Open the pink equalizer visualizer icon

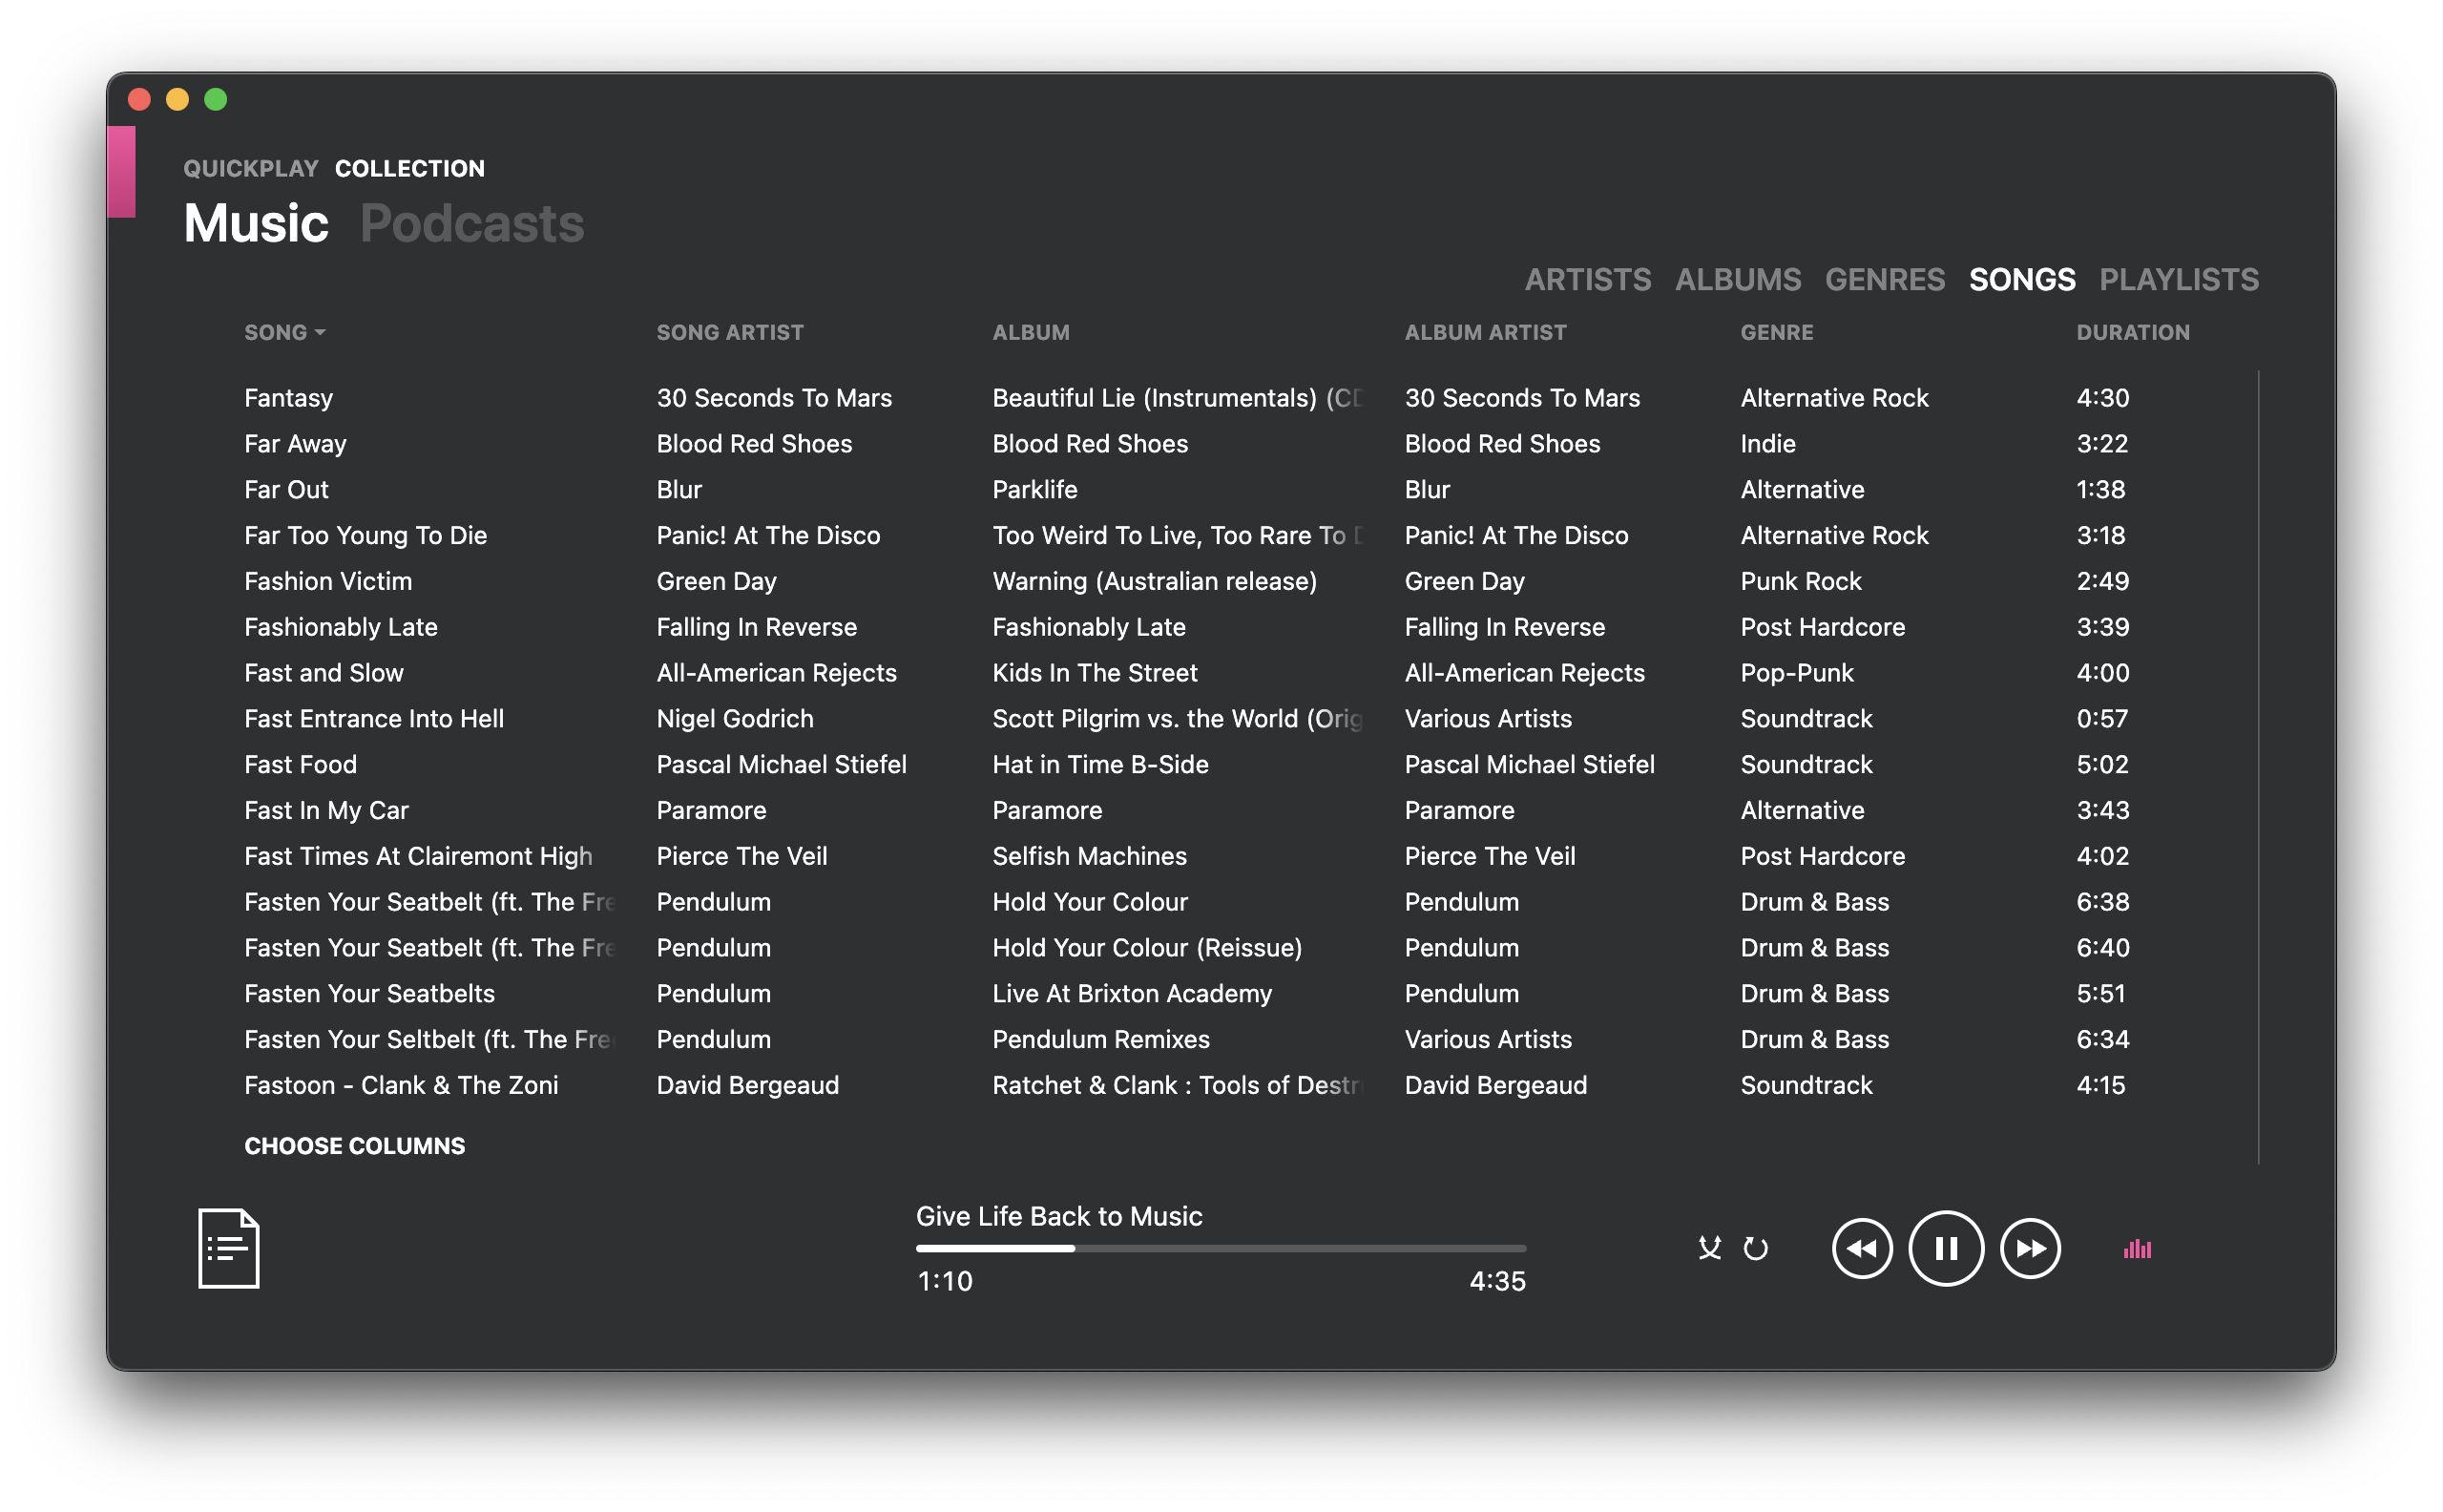tap(2137, 1248)
